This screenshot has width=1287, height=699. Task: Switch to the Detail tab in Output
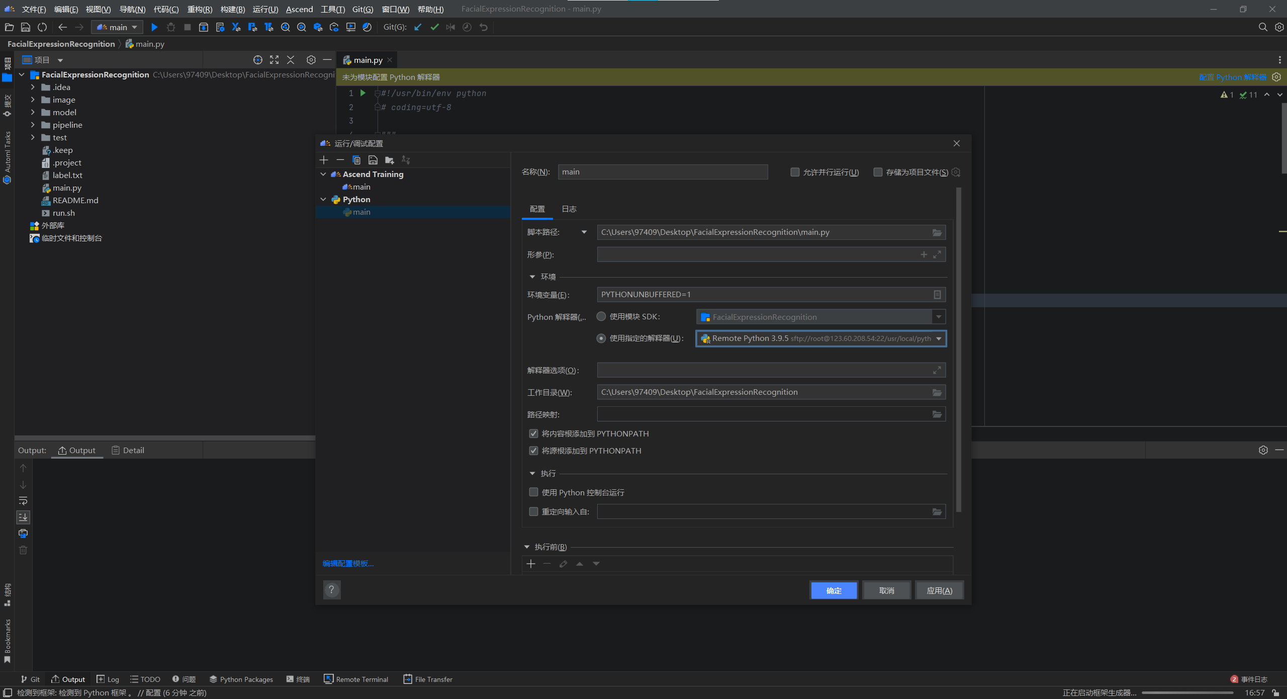pos(128,450)
